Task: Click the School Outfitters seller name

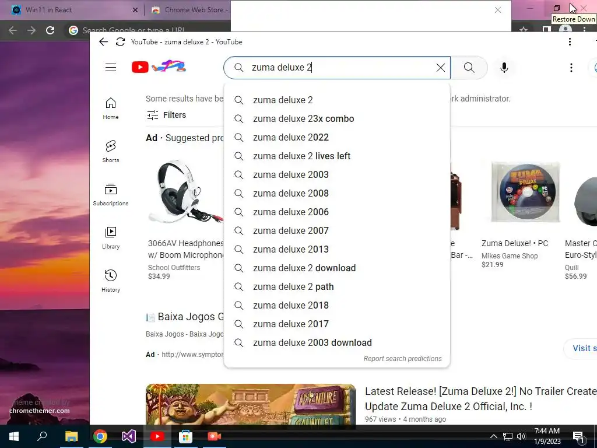Action: (x=174, y=267)
